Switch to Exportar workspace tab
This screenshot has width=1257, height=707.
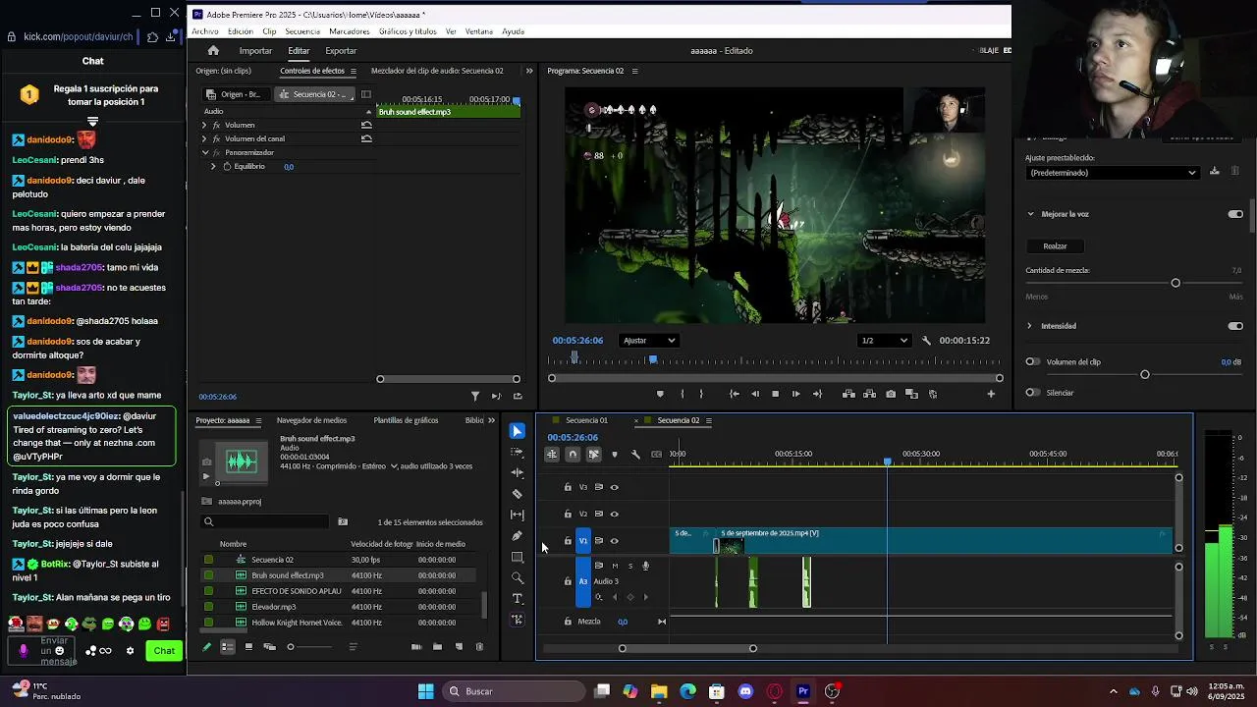(x=341, y=51)
